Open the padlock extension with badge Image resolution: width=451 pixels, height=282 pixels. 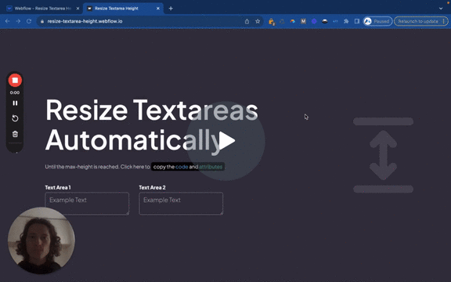click(271, 22)
